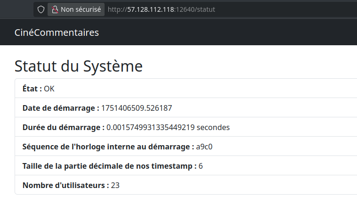Click the OK status value
Image resolution: width=357 pixels, height=213 pixels.
(x=49, y=89)
